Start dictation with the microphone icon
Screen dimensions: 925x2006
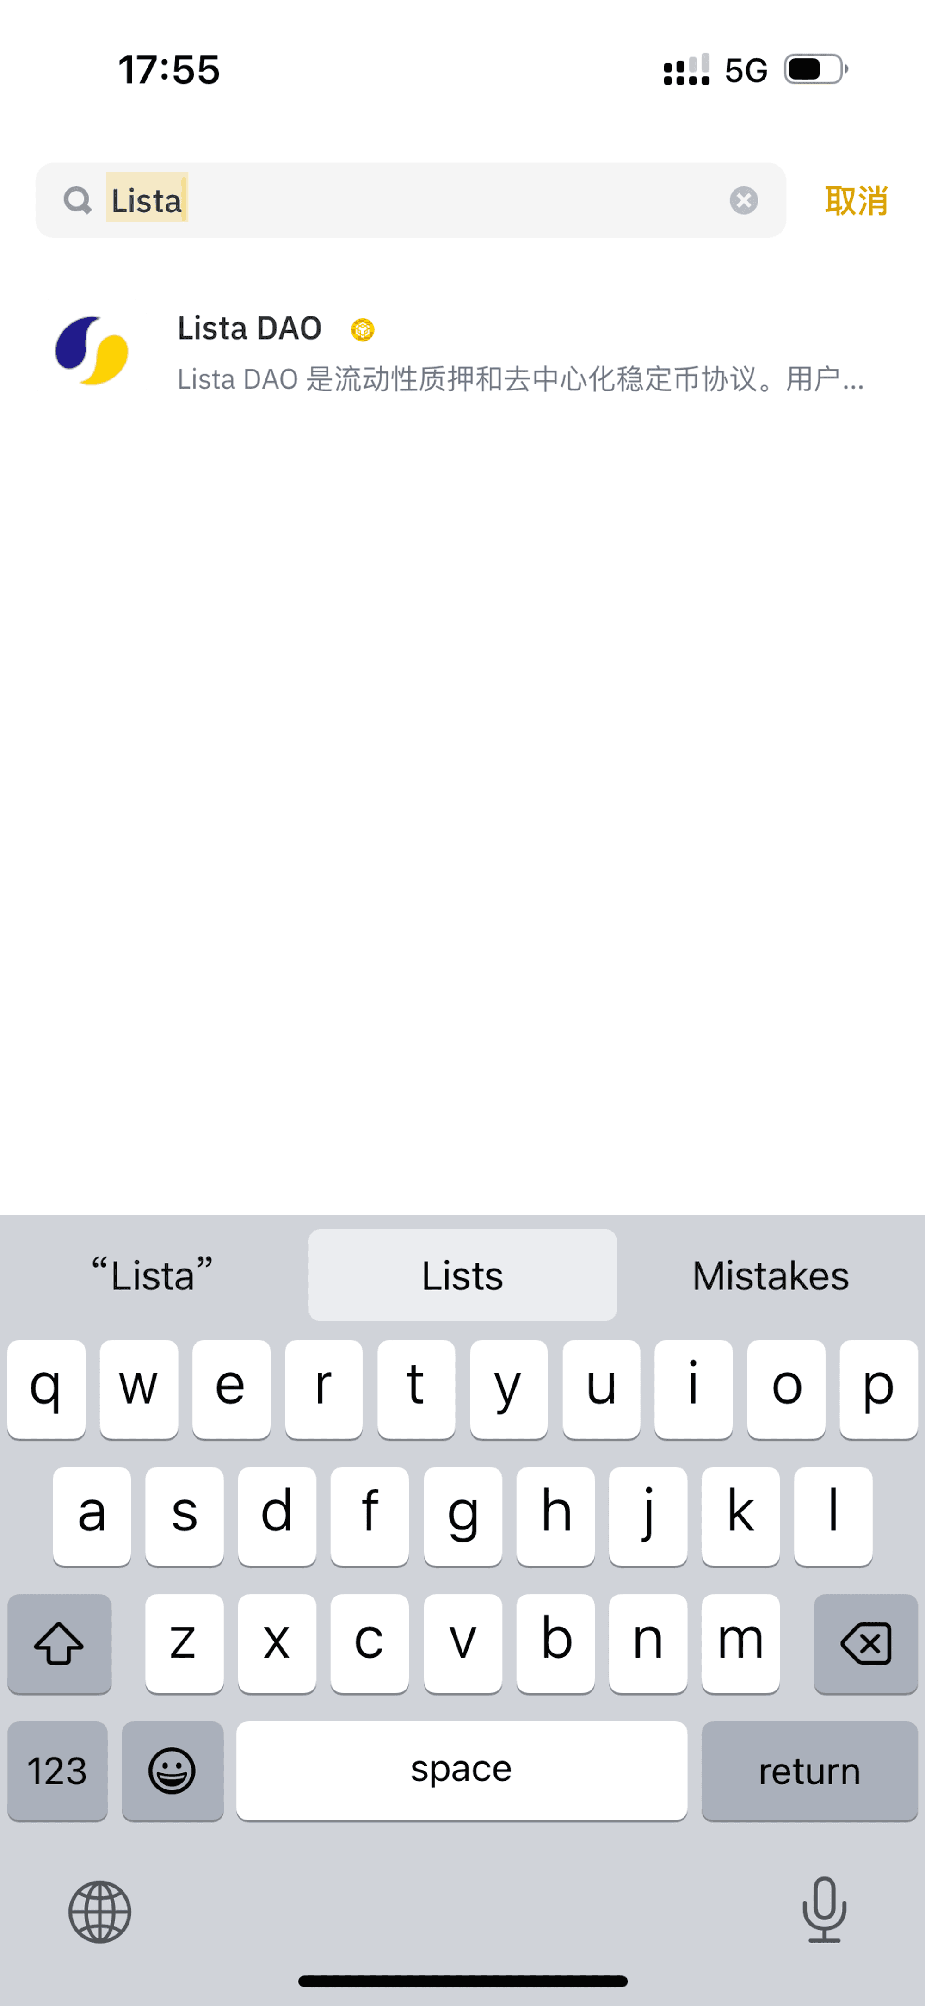[824, 1909]
